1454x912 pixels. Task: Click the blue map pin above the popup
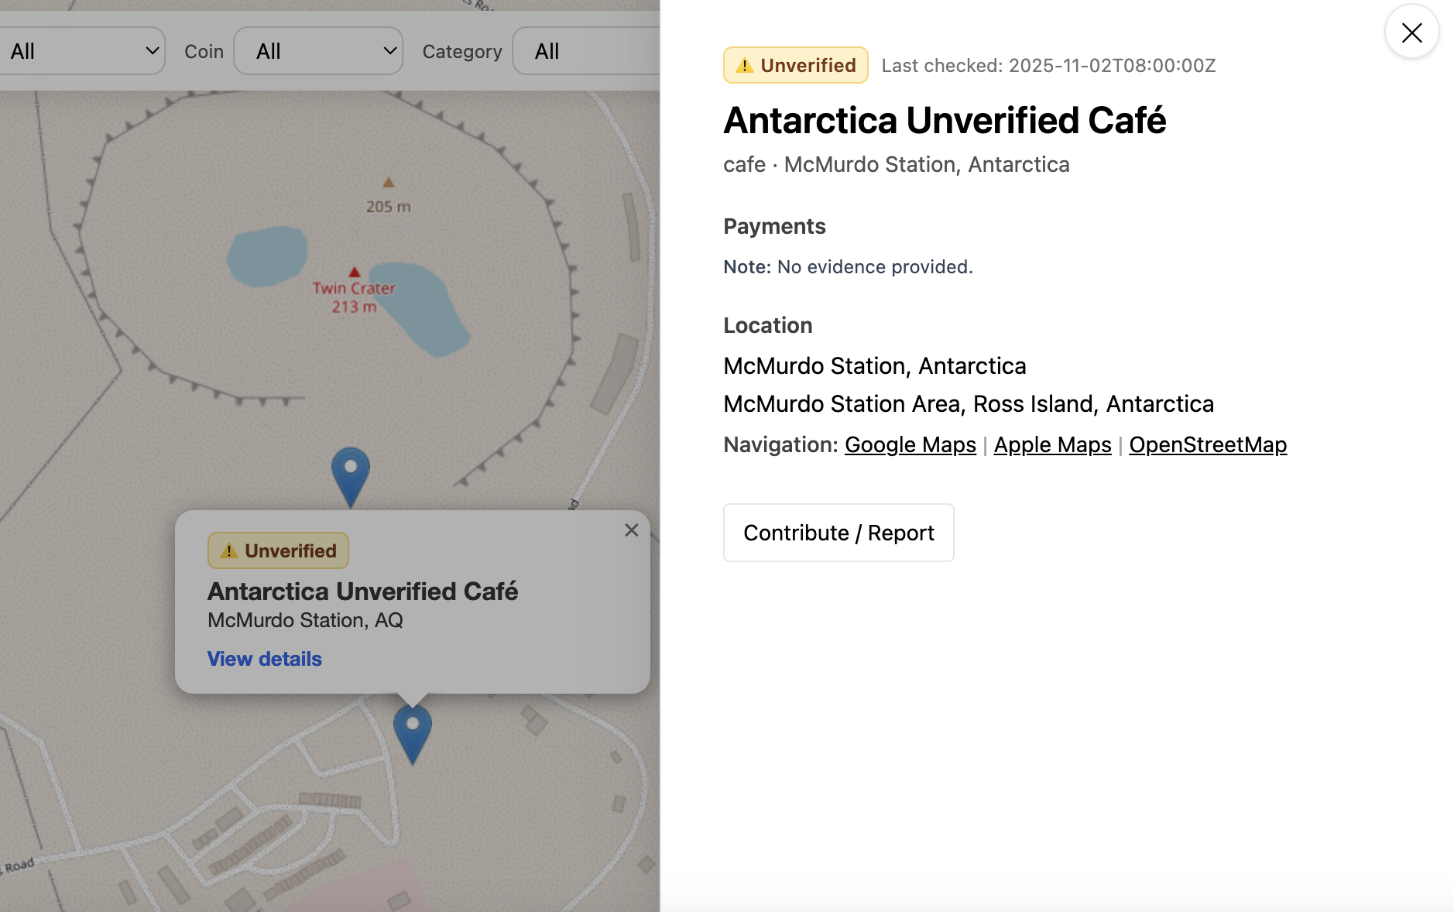click(351, 478)
